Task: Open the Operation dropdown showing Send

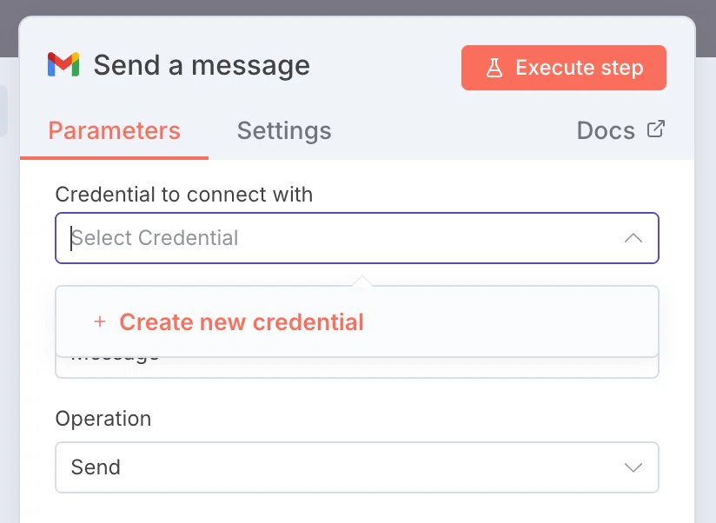Action: [357, 467]
